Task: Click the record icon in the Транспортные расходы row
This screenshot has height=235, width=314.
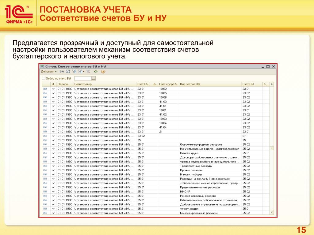Action: [x=45, y=166]
